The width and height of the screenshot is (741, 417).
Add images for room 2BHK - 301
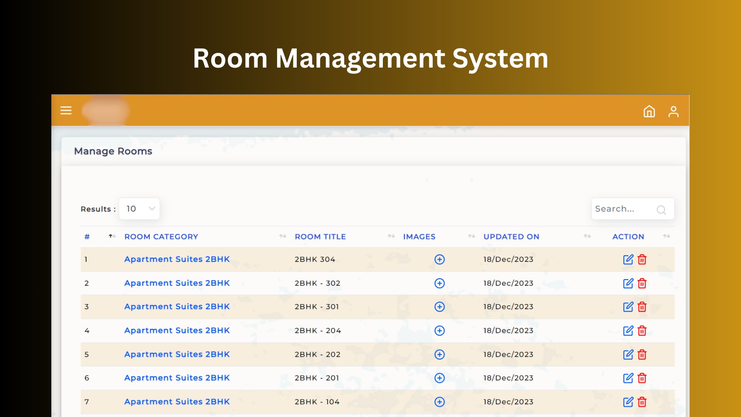(x=439, y=307)
